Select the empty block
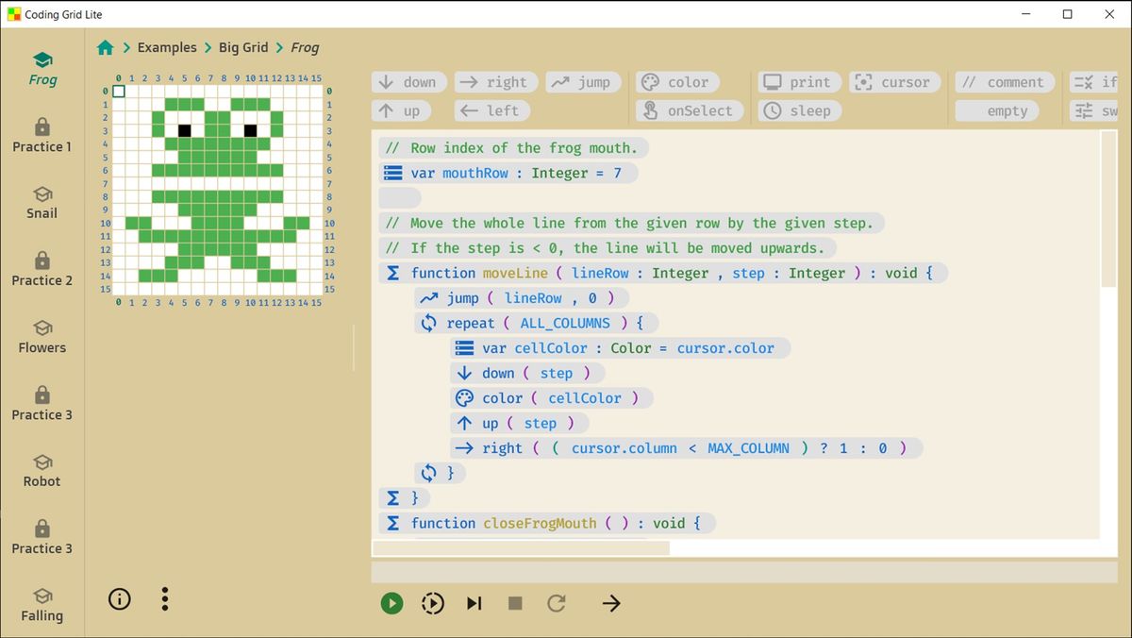 [x=997, y=110]
